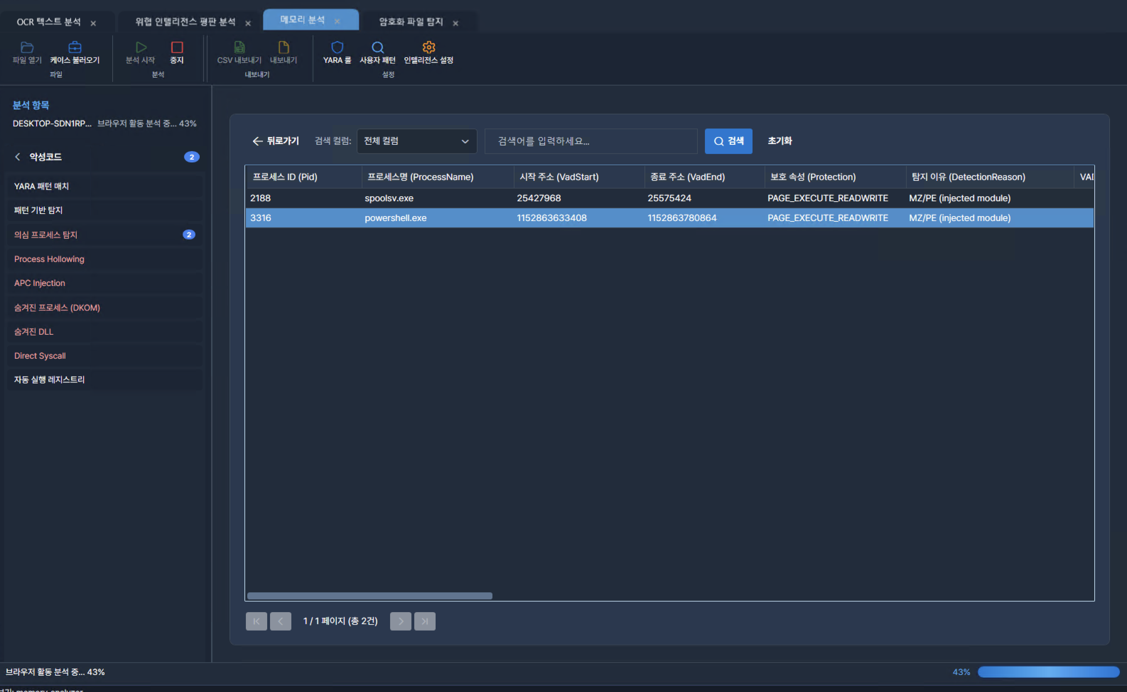Jump to last results page

pos(425,621)
